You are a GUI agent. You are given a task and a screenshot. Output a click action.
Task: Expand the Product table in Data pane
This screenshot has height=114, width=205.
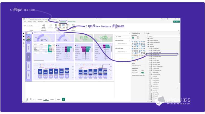coord(148,38)
